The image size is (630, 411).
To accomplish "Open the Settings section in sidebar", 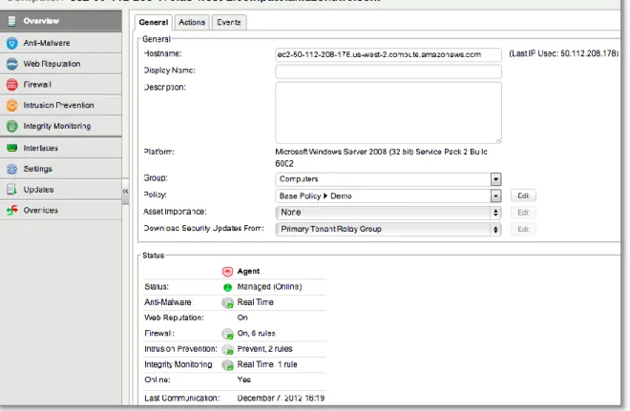I will point(61,169).
